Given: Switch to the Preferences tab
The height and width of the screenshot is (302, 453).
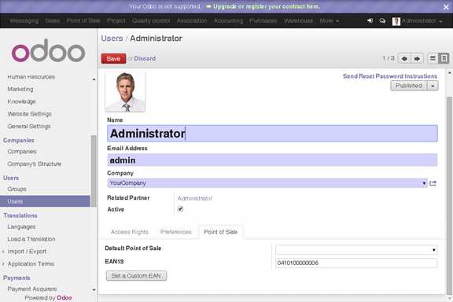Looking at the screenshot, I should coord(176,232).
